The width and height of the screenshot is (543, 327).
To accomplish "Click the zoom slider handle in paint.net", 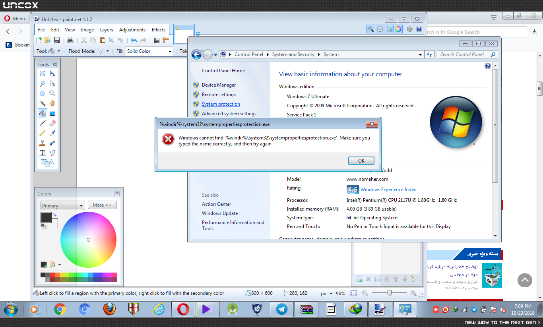I will pyautogui.click(x=390, y=293).
